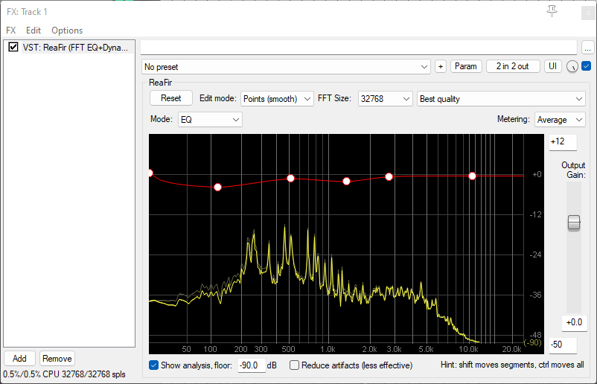Select the EQ curve point near 100 Hz
This screenshot has height=384, width=597.
pyautogui.click(x=218, y=188)
